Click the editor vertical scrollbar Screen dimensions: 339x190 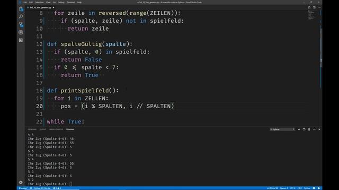[321, 49]
